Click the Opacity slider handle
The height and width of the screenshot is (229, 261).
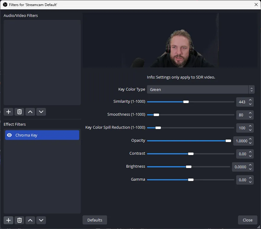228,141
